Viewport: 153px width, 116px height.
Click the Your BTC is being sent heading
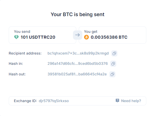78,14
